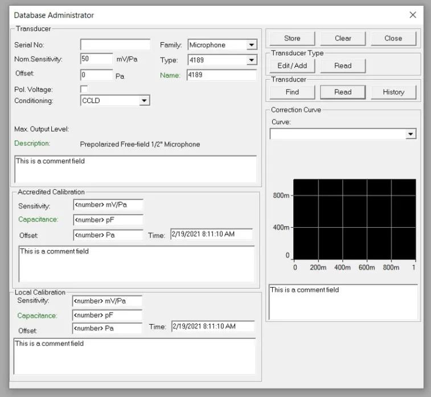Click Local Calibration Time field
Image resolution: width=431 pixels, height=397 pixels.
coord(213,326)
